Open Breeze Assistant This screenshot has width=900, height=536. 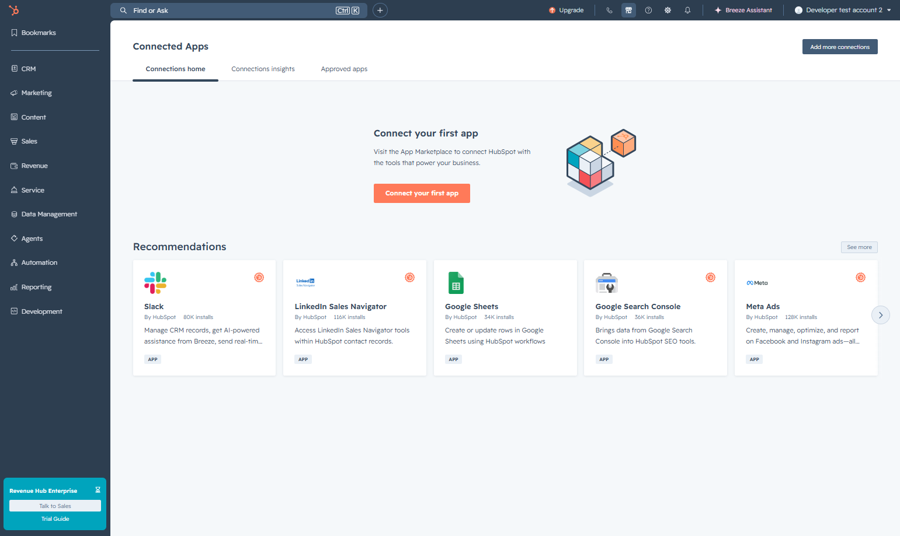point(743,10)
